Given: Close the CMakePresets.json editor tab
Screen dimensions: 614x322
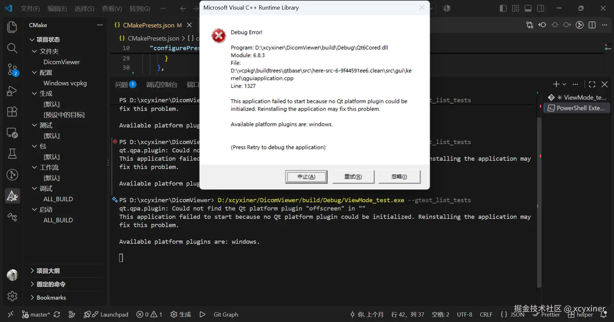Looking at the screenshot, I should coord(189,25).
